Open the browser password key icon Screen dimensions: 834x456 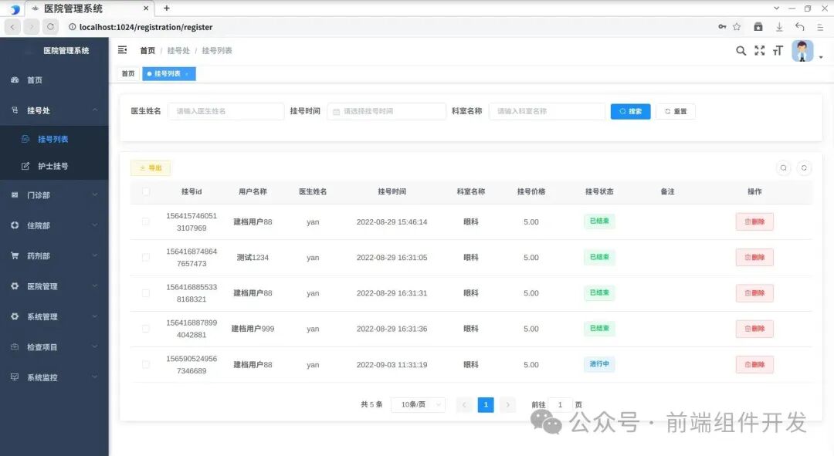click(x=722, y=26)
